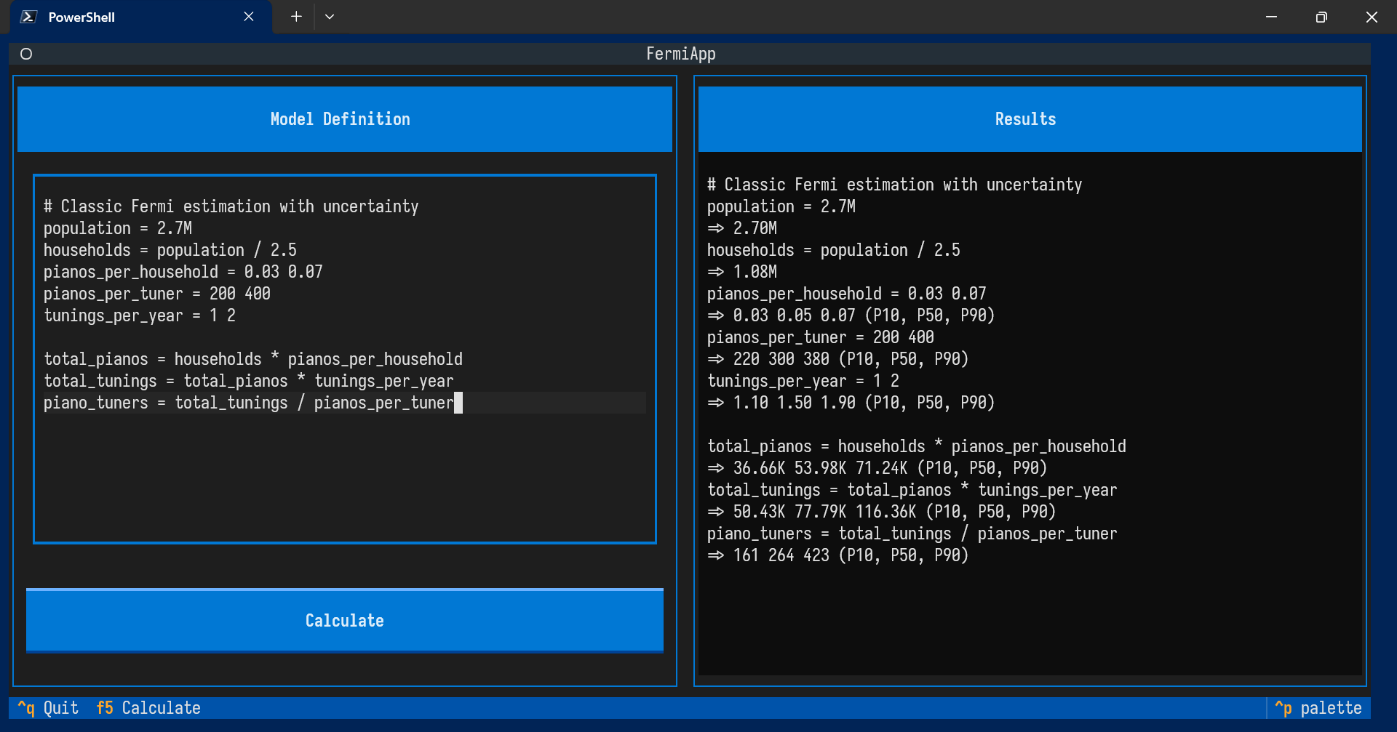Click the tunings_per_year = 1 2 editor line
Image resolution: width=1397 pixels, height=732 pixels.
[139, 315]
